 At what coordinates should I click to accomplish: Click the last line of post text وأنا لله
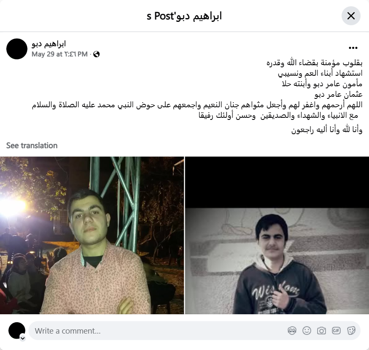pos(327,130)
